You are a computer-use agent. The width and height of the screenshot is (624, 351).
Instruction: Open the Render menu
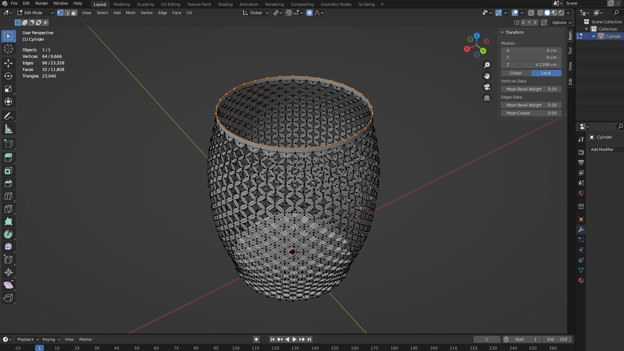coord(41,3)
